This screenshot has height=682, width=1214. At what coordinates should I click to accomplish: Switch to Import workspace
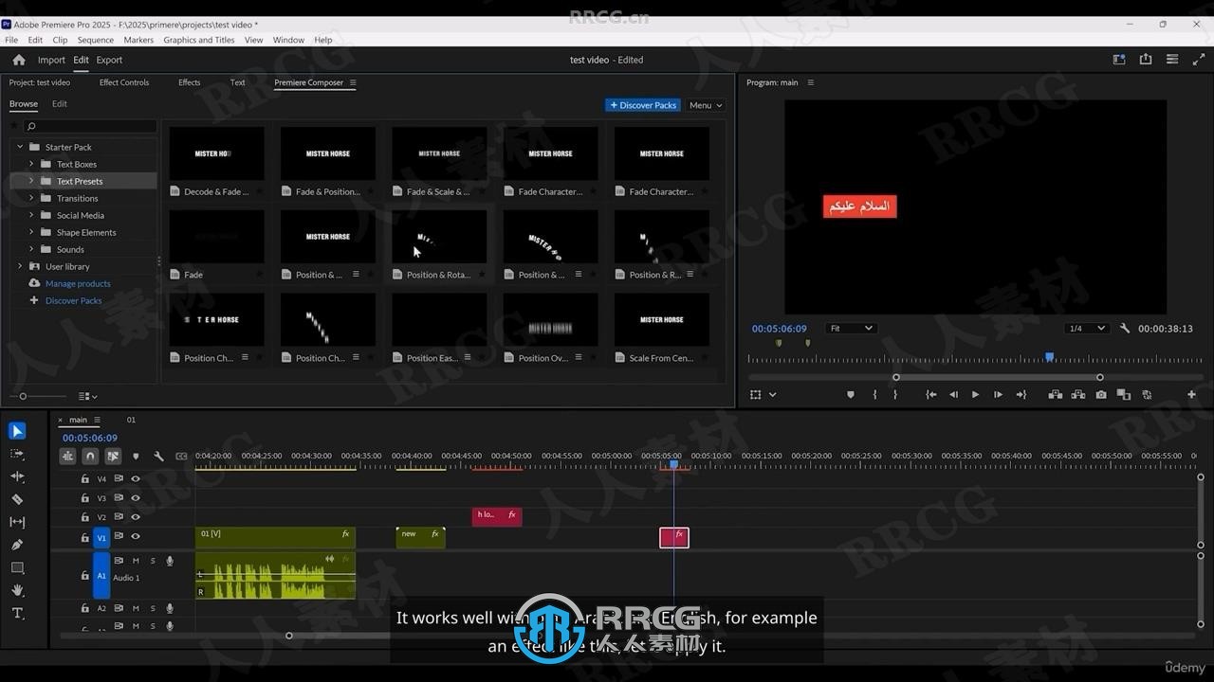51,60
